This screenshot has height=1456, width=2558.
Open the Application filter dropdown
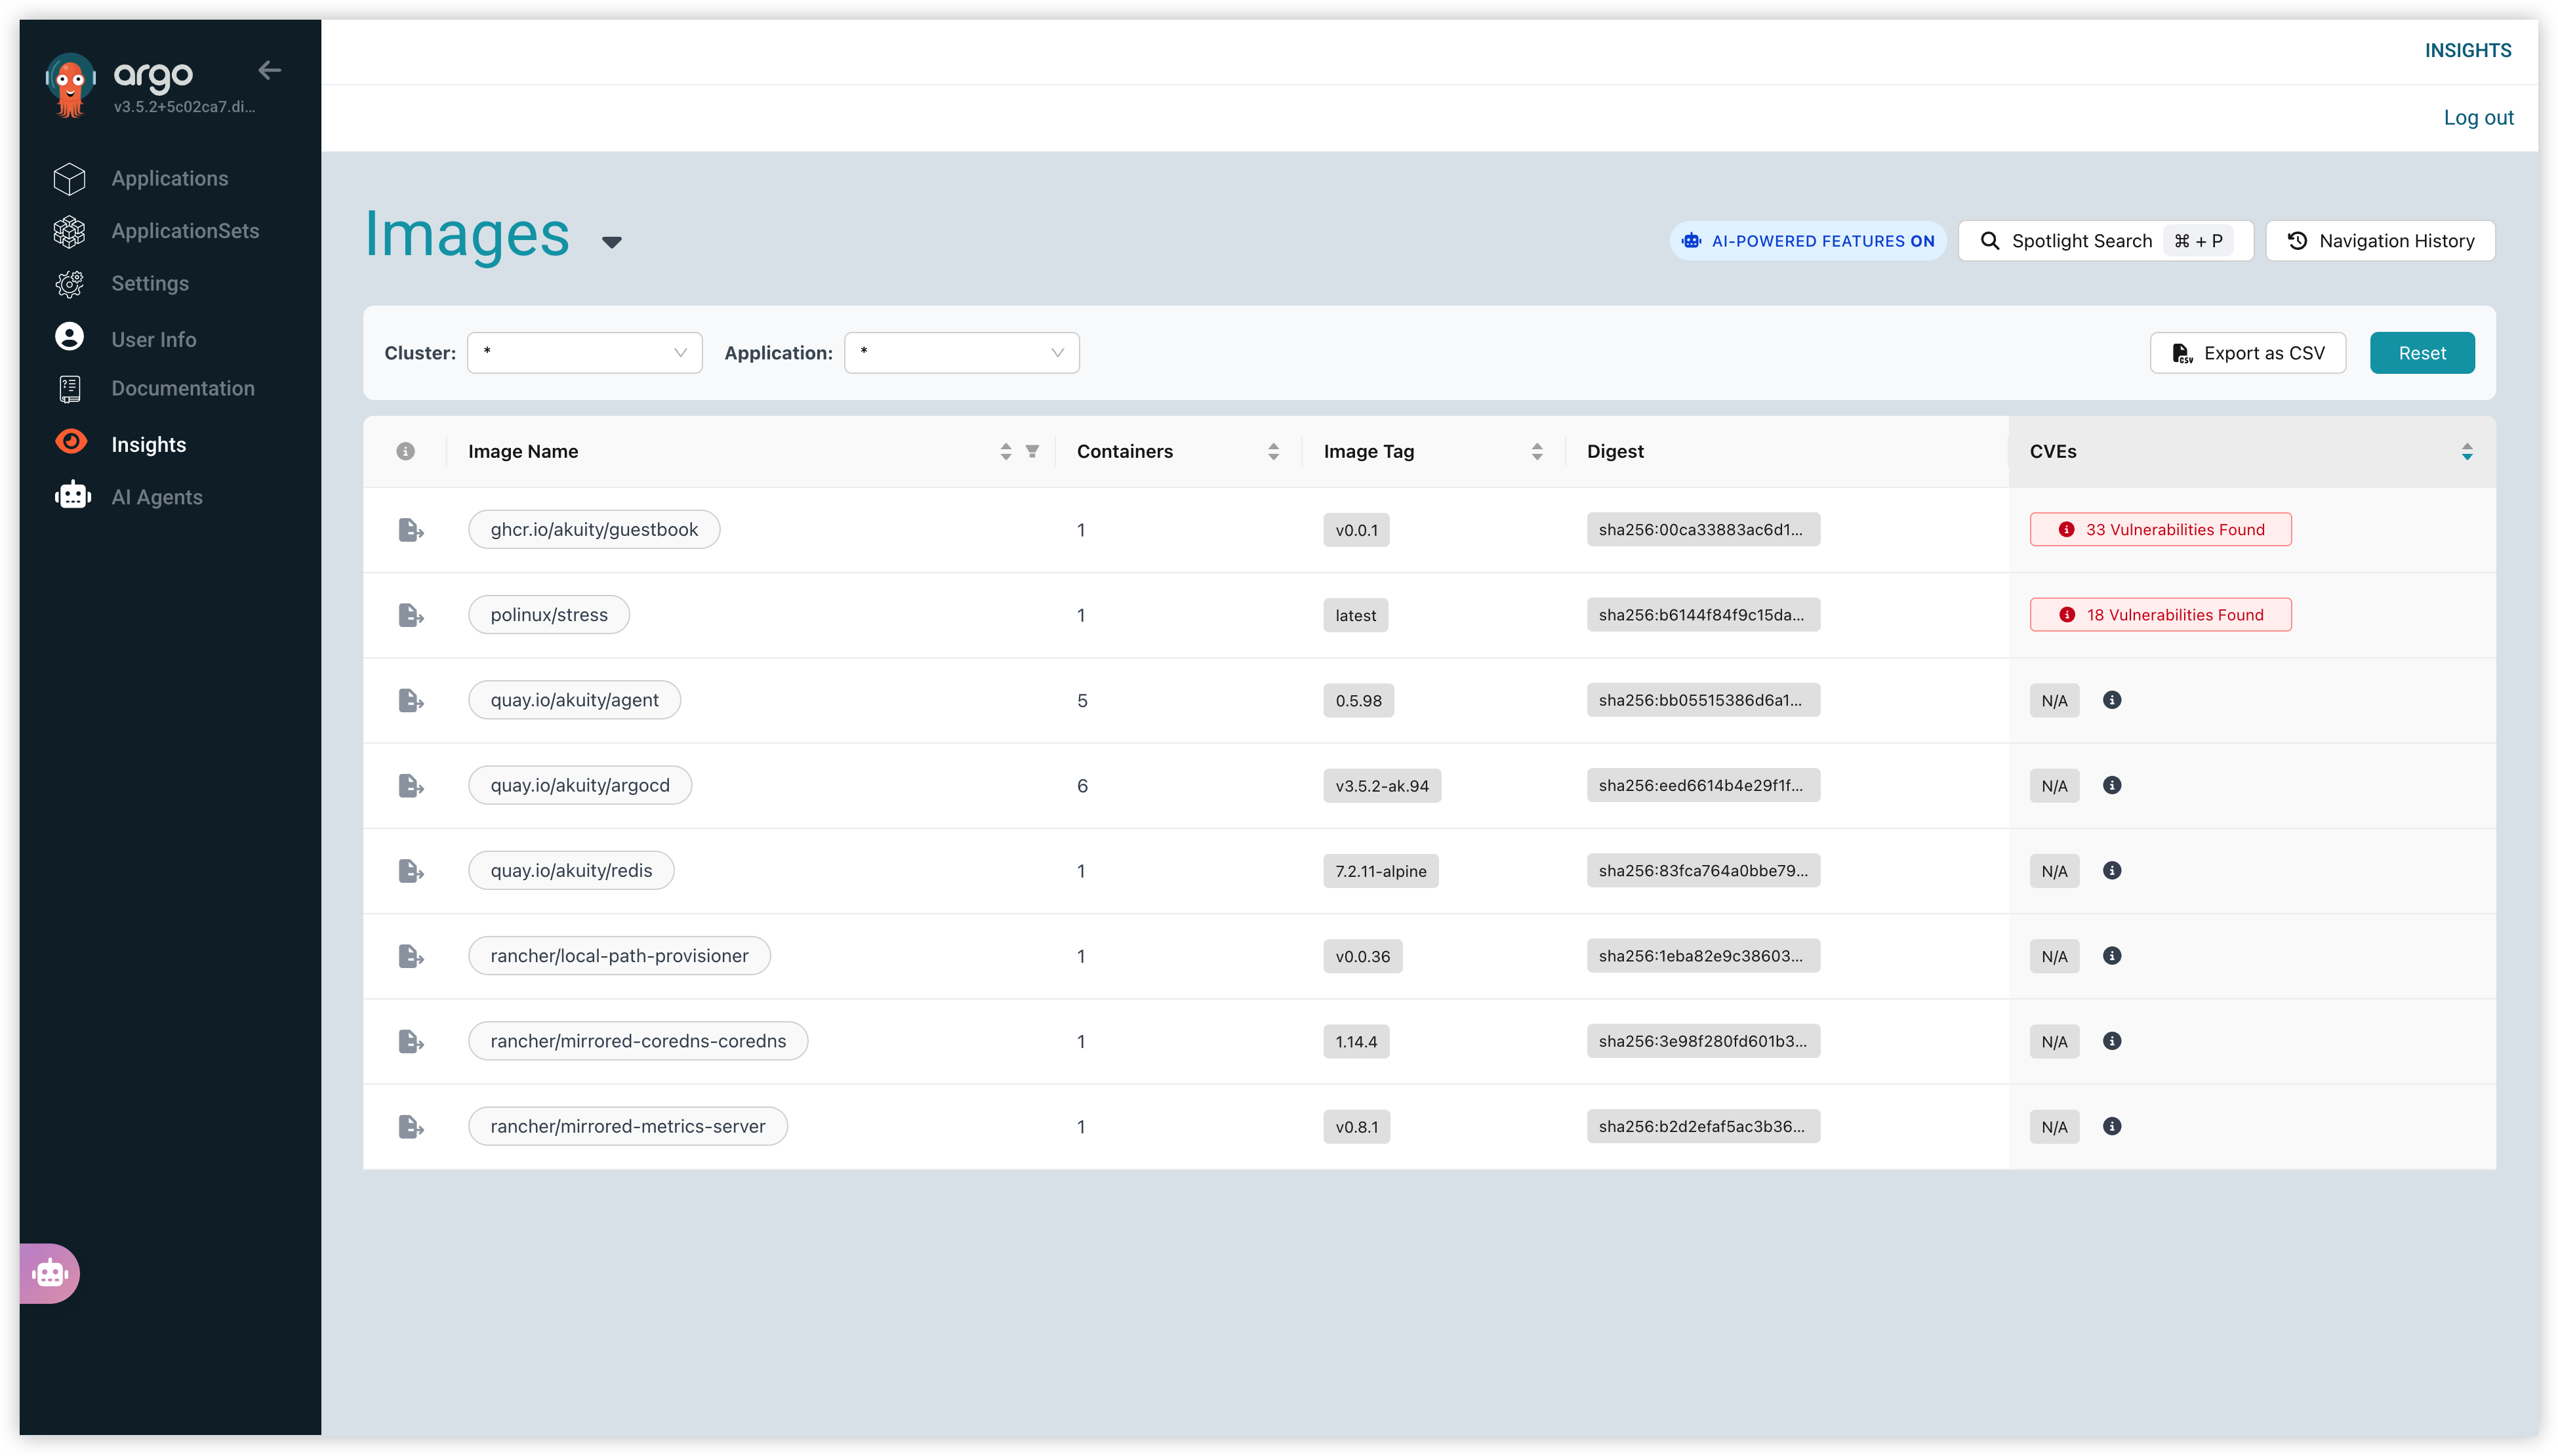[962, 353]
